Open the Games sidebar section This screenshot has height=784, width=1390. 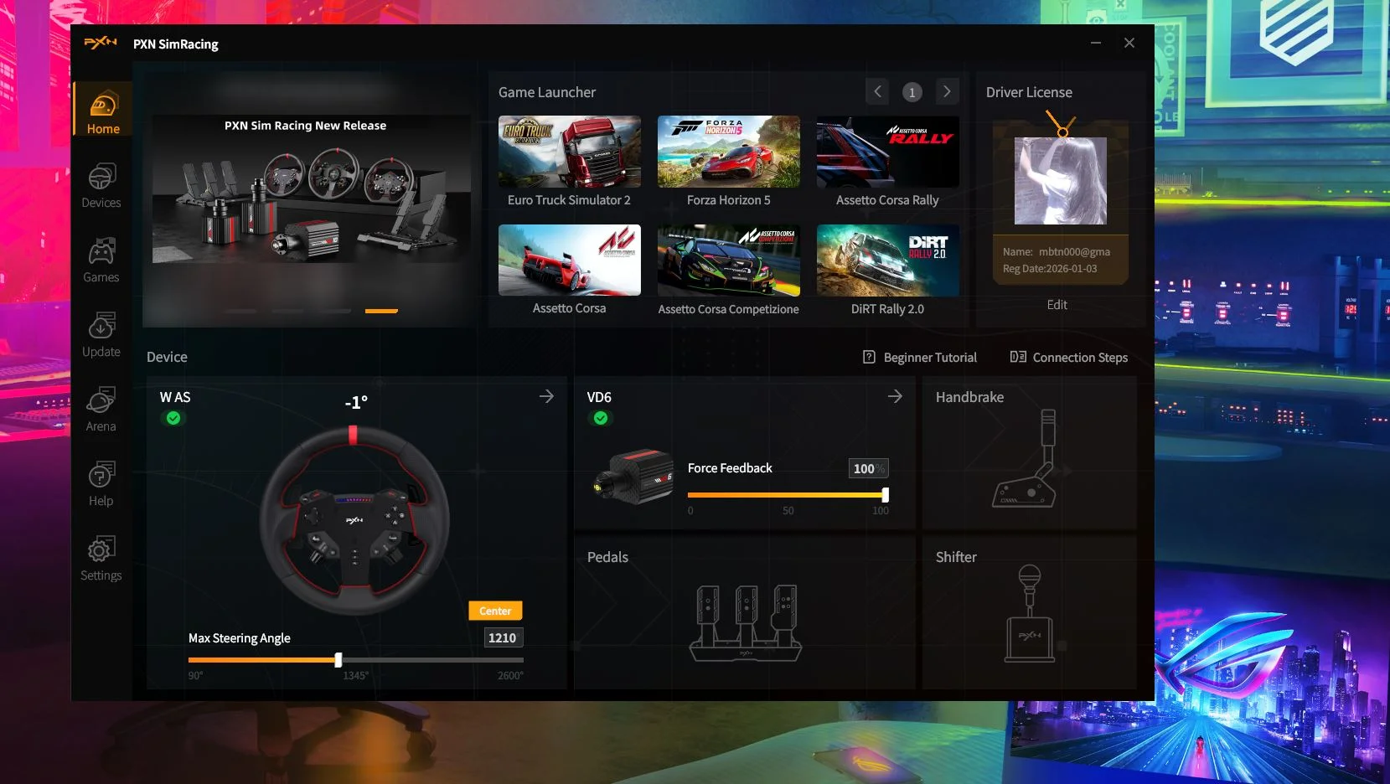101,260
